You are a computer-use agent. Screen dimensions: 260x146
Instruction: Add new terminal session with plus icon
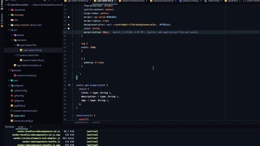tap(31, 127)
